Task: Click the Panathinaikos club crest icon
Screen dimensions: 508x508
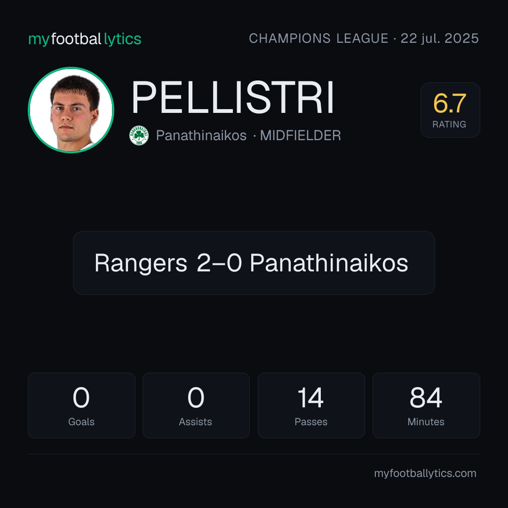Action: tap(139, 135)
